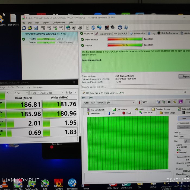Open the ASMT 105x drive dropdown in HD Tune
Viewport: 190px width, 190px height.
pyautogui.click(x=109, y=103)
